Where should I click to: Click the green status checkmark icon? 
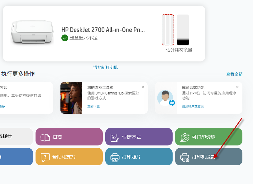point(65,38)
